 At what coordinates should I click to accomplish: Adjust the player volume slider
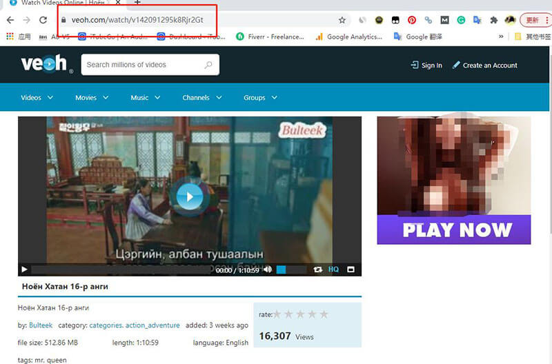click(290, 270)
